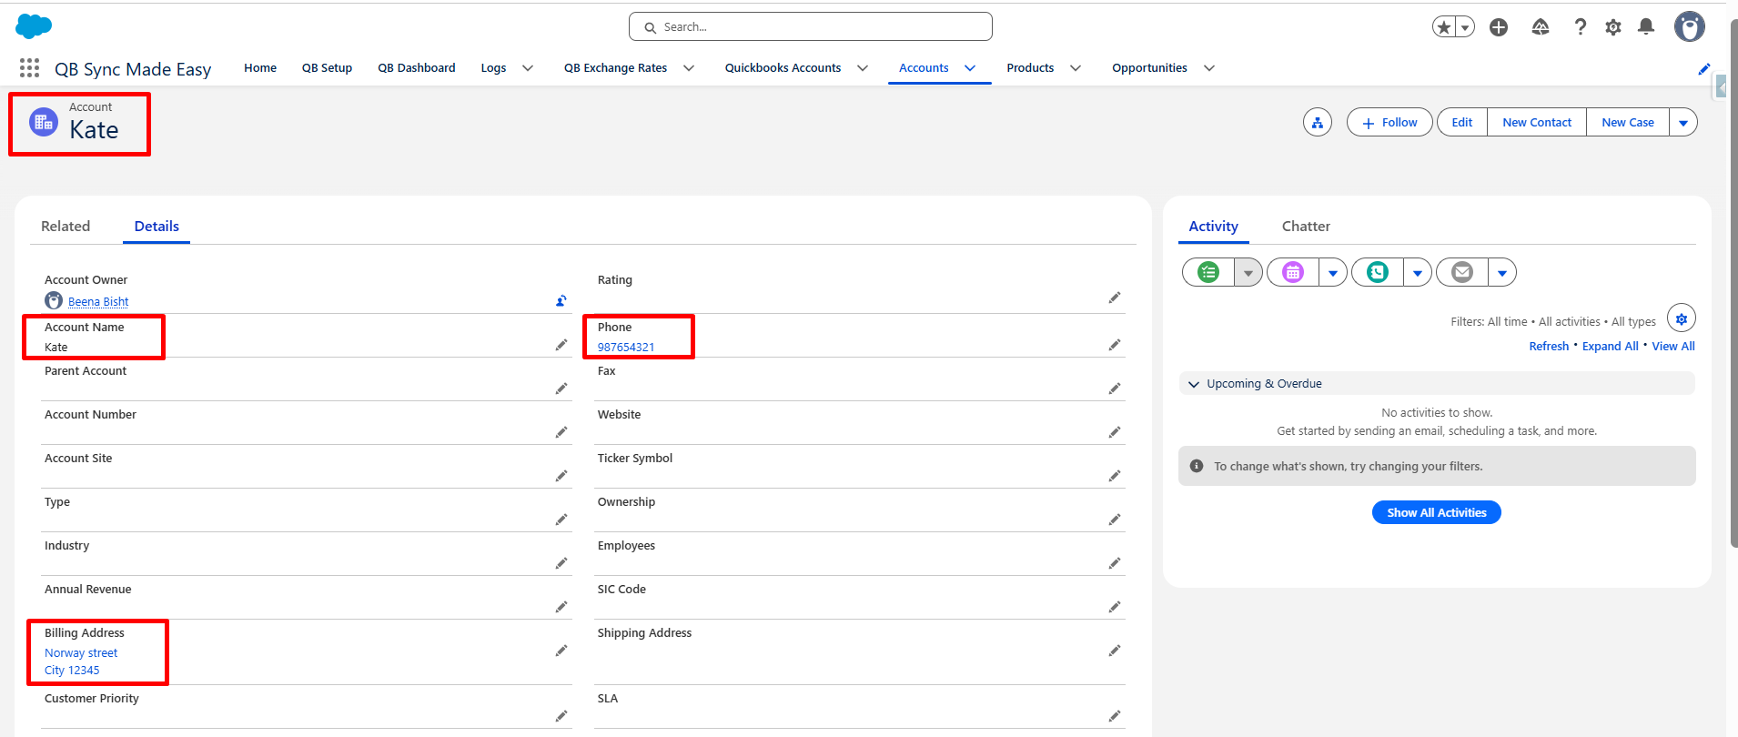The width and height of the screenshot is (1738, 737).
Task: Open the activity timeline settings gear
Action: (x=1682, y=318)
